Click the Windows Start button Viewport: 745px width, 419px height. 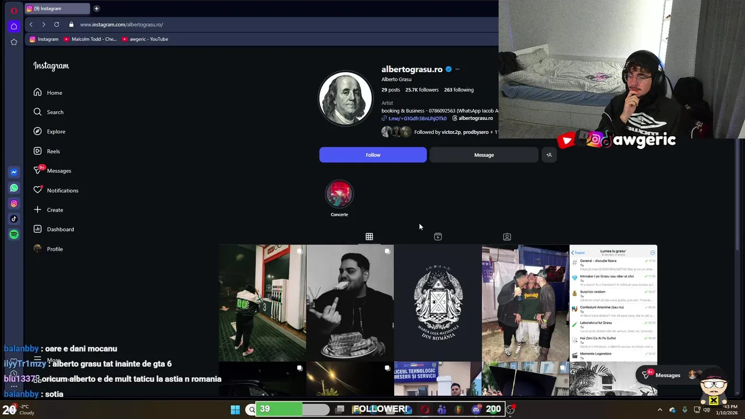[235, 410]
